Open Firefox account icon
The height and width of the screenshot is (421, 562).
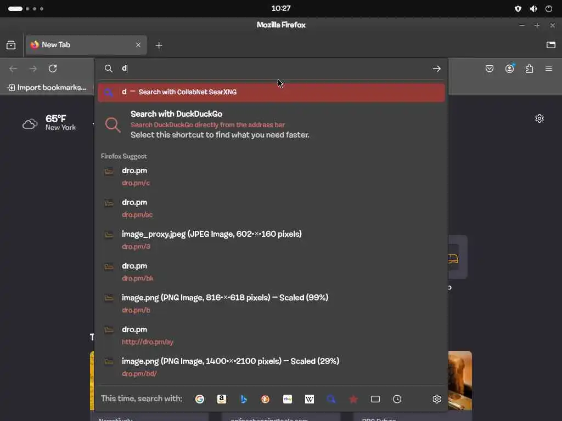pos(510,69)
